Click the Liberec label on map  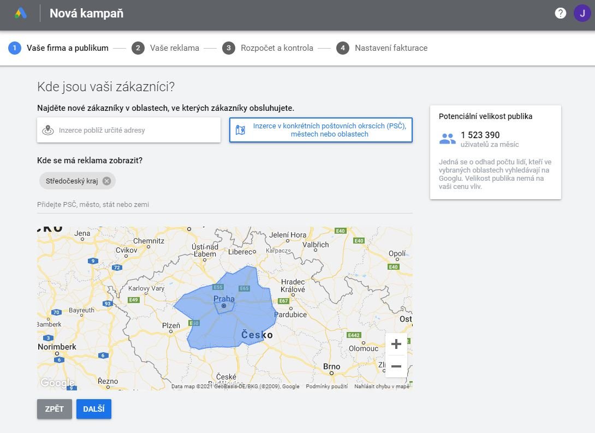pos(241,252)
